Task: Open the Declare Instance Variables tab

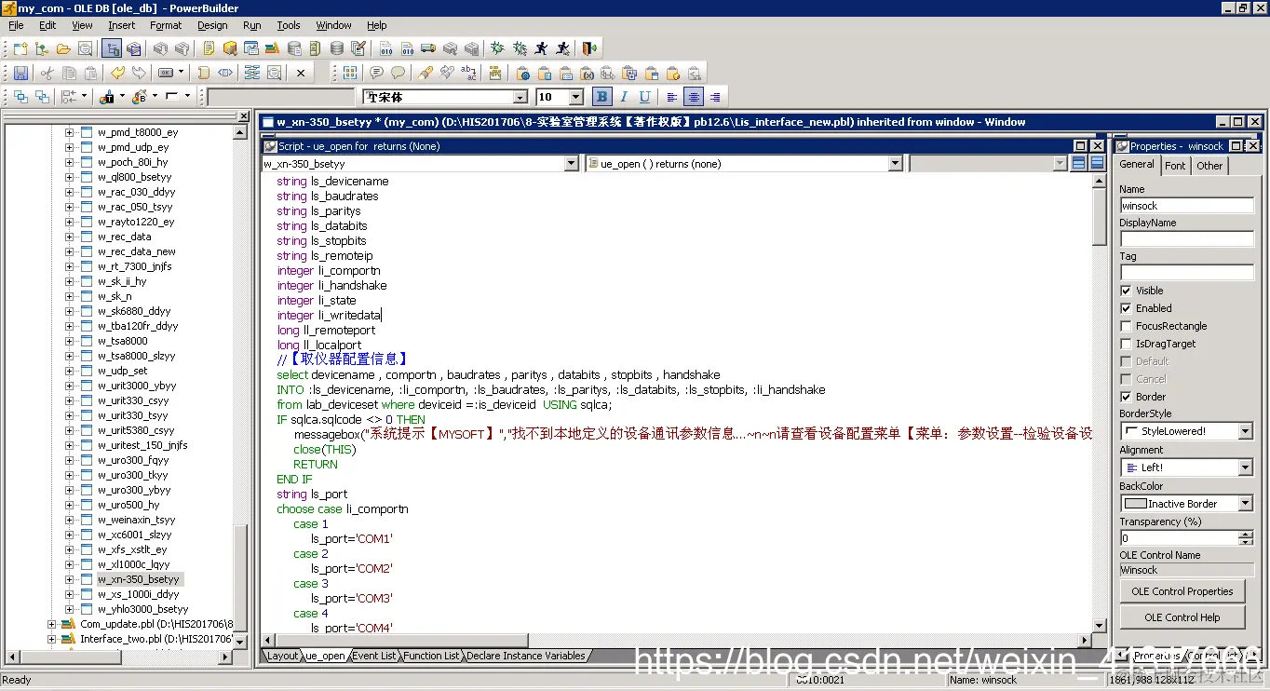Action: point(526,656)
